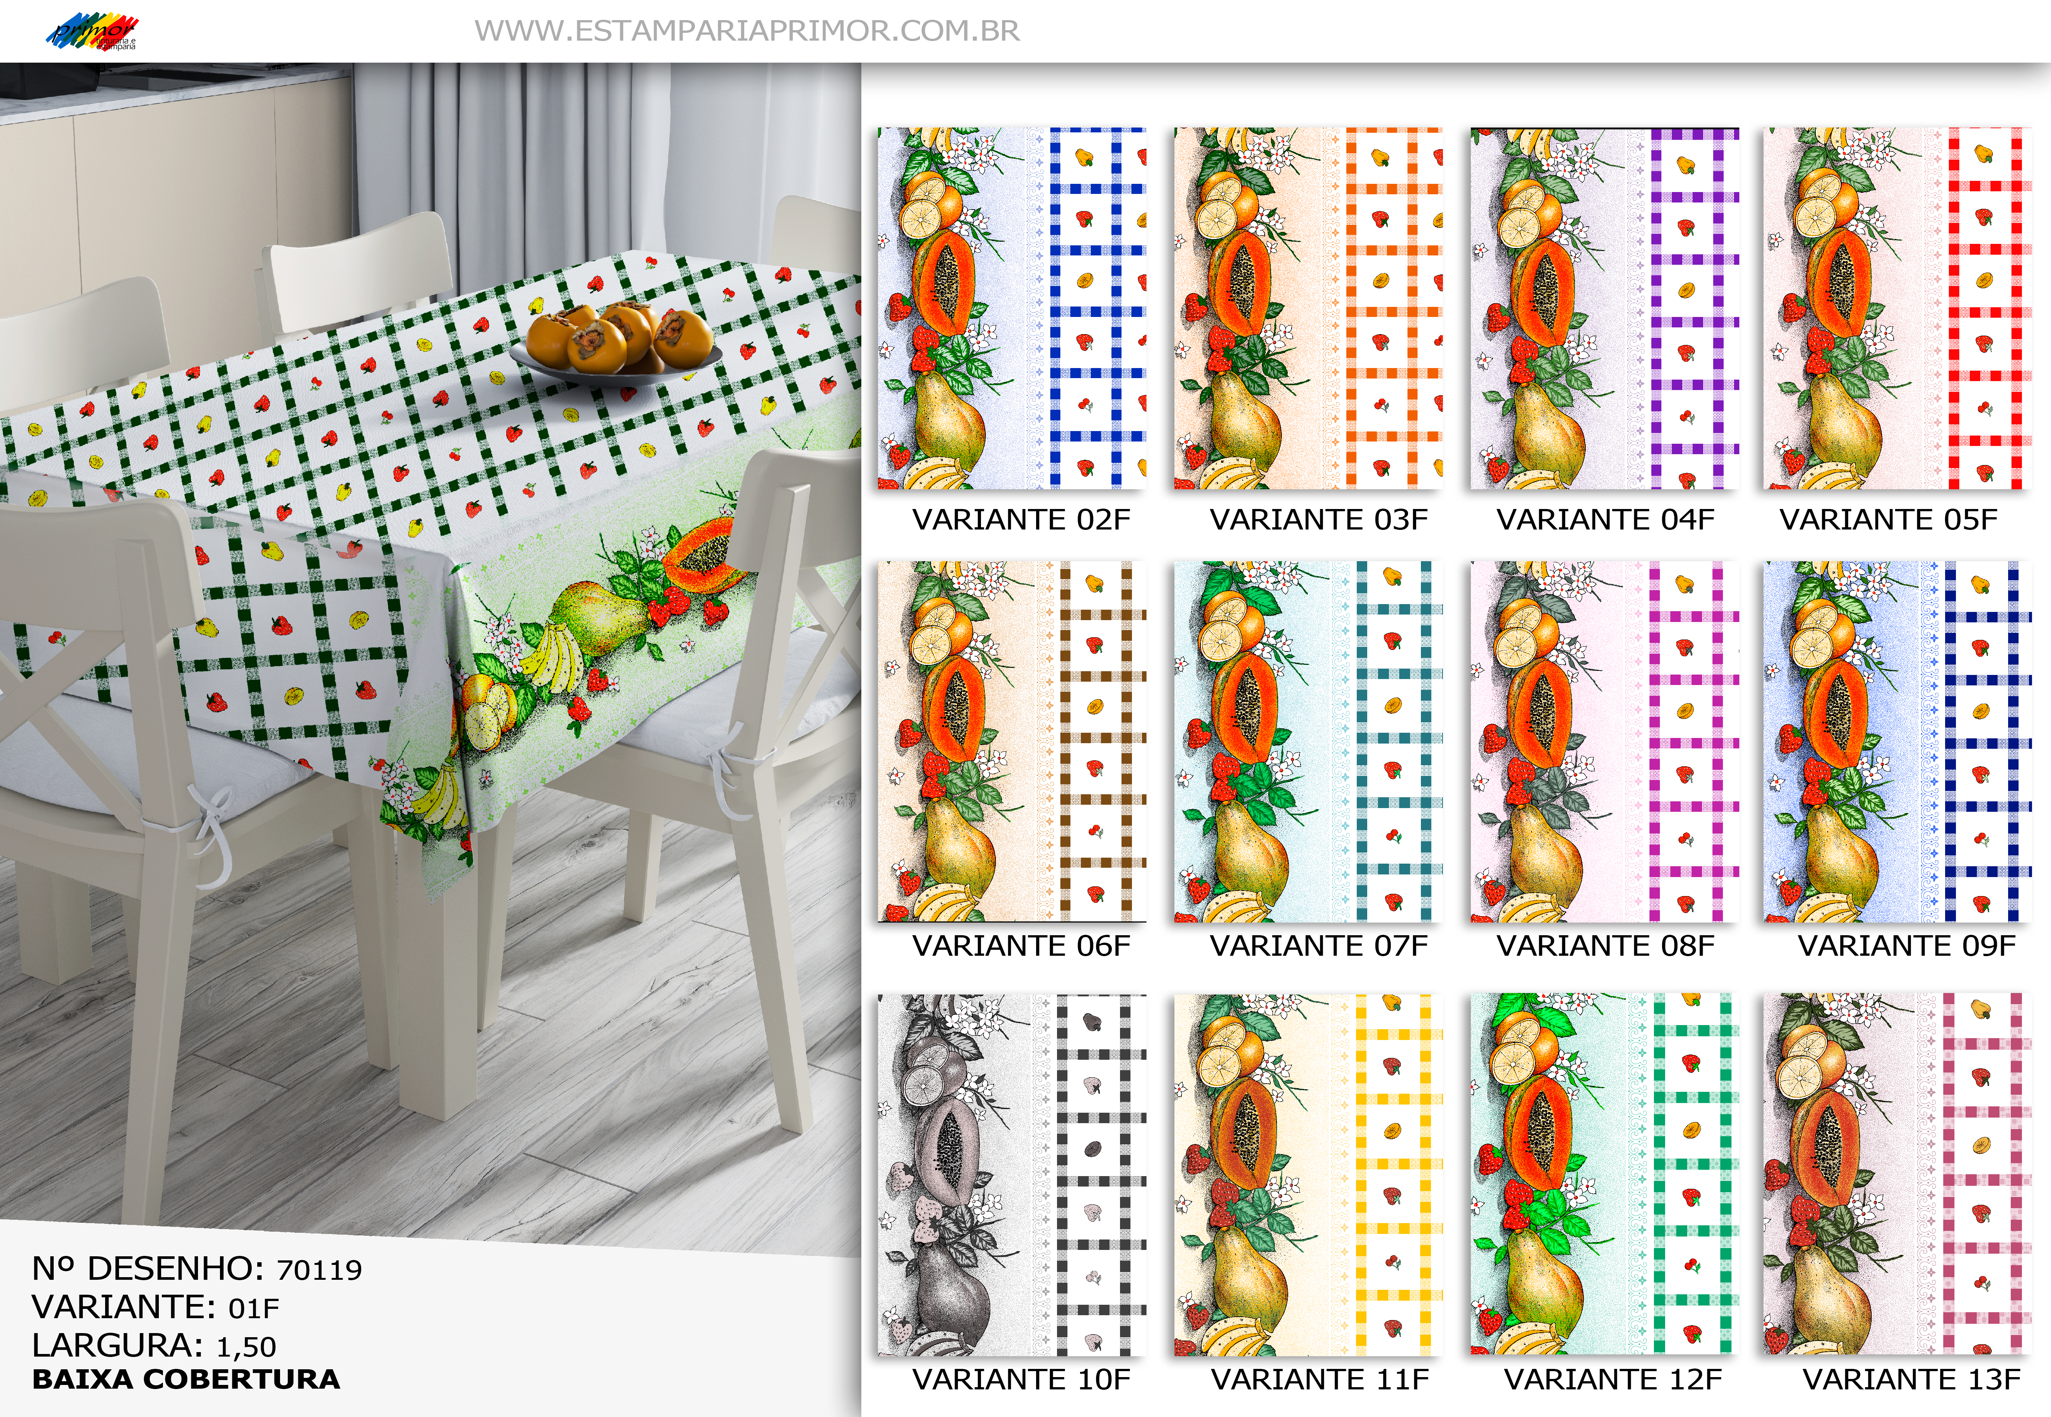Click the 'VARIANTE 07F' label
This screenshot has height=1417, width=2051.
pos(1319,946)
